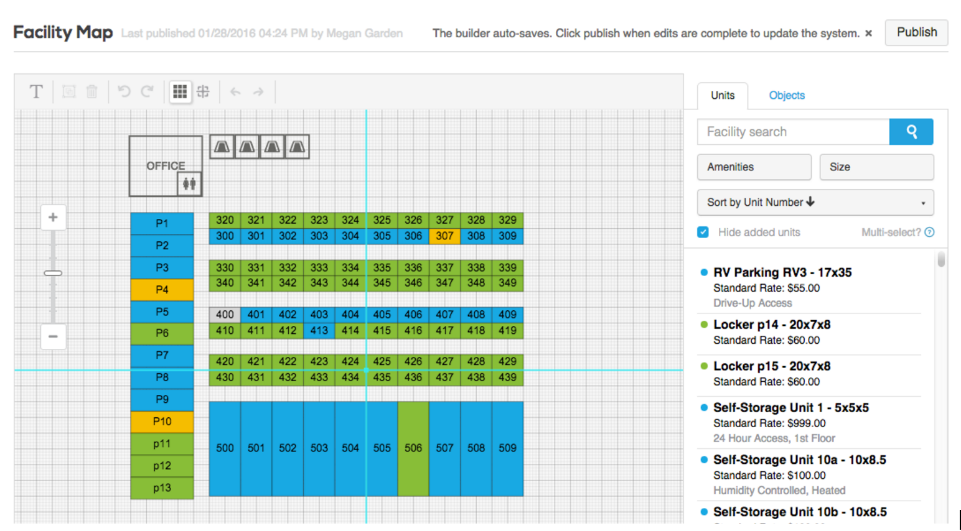Select unit 420 on map
This screenshot has width=961, height=531.
tap(225, 361)
